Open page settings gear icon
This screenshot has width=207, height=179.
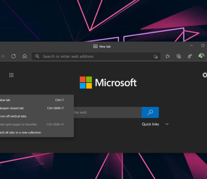coord(205,75)
